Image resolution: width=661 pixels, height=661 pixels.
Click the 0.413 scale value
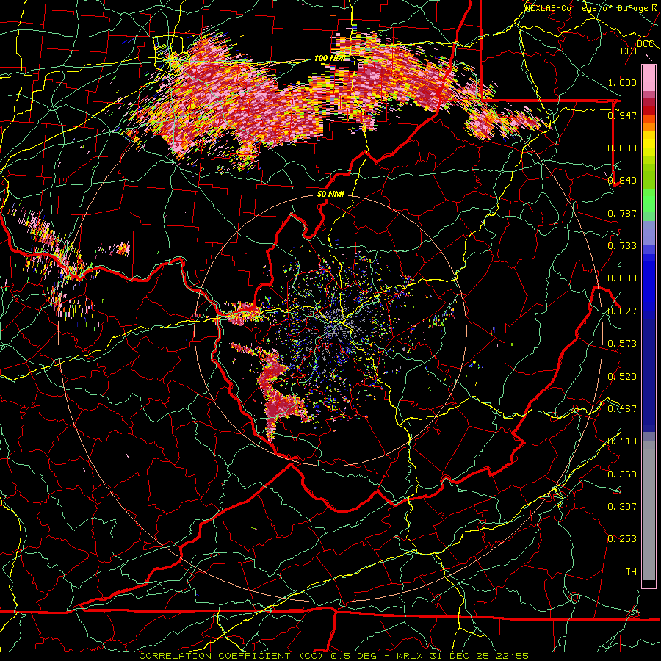622,441
